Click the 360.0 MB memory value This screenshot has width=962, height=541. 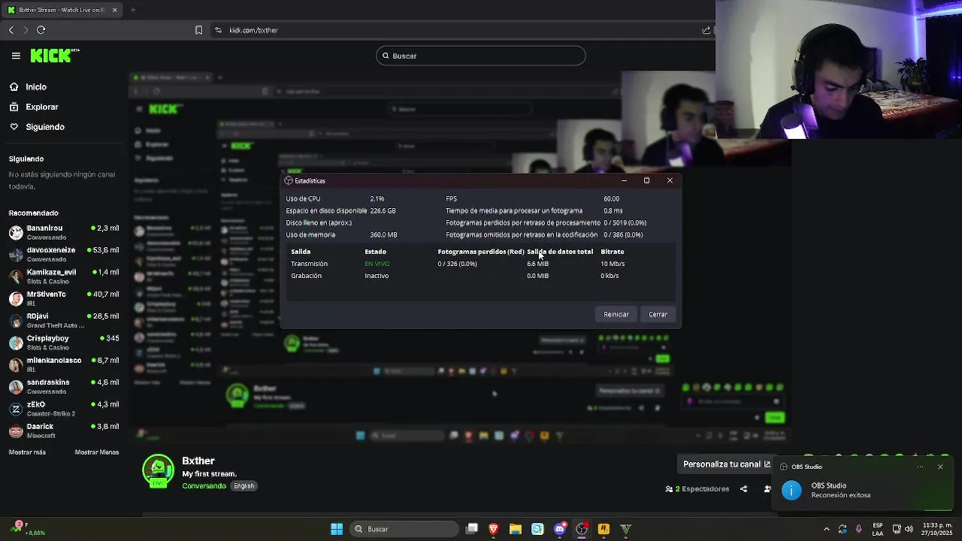click(x=383, y=235)
